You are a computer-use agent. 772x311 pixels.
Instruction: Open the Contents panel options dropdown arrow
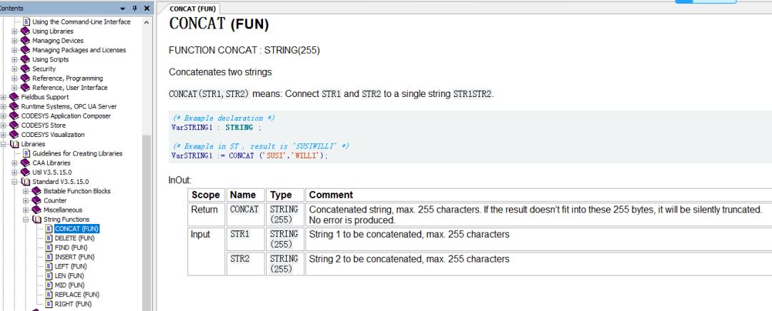coord(123,8)
